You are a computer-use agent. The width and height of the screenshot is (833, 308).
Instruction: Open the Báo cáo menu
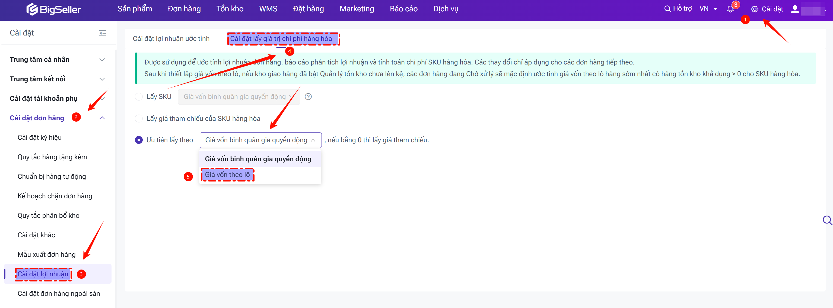pos(403,9)
